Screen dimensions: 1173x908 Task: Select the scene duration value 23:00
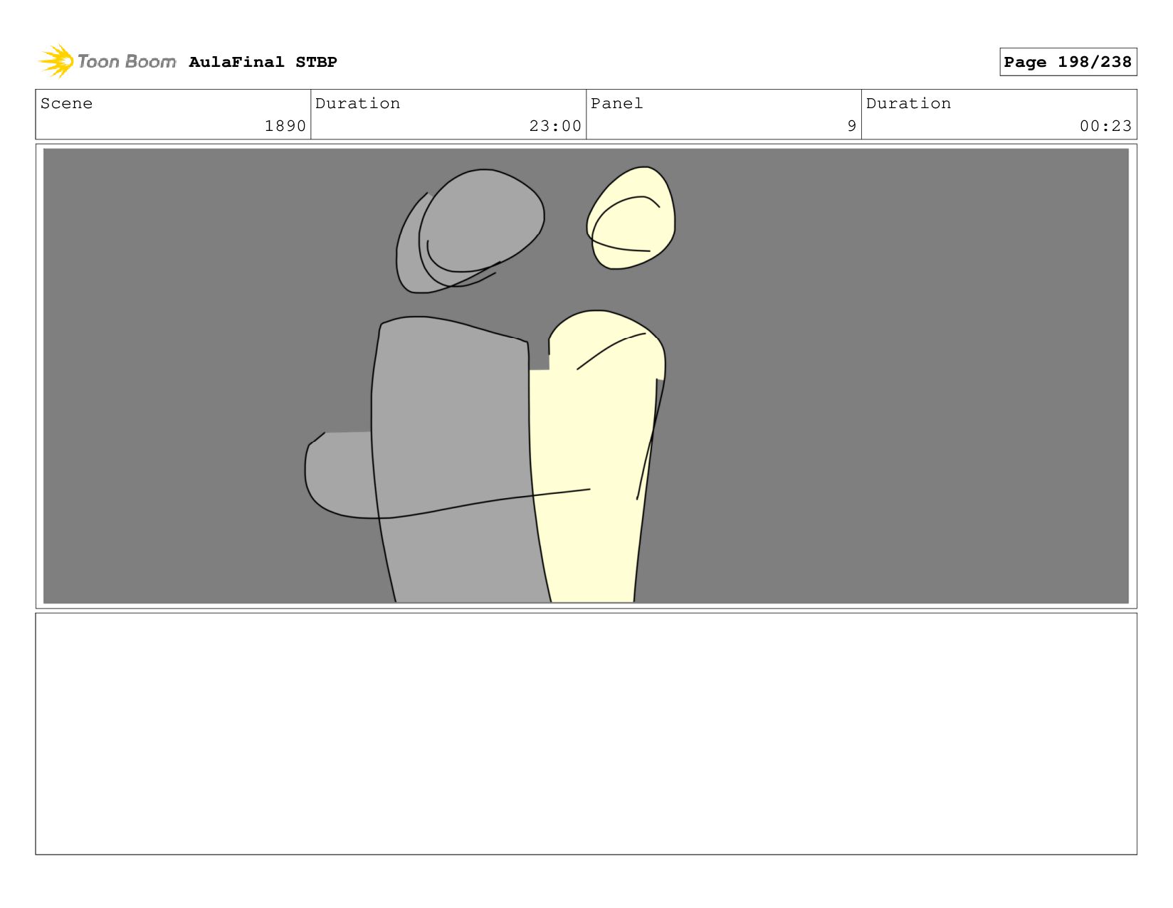(x=555, y=126)
